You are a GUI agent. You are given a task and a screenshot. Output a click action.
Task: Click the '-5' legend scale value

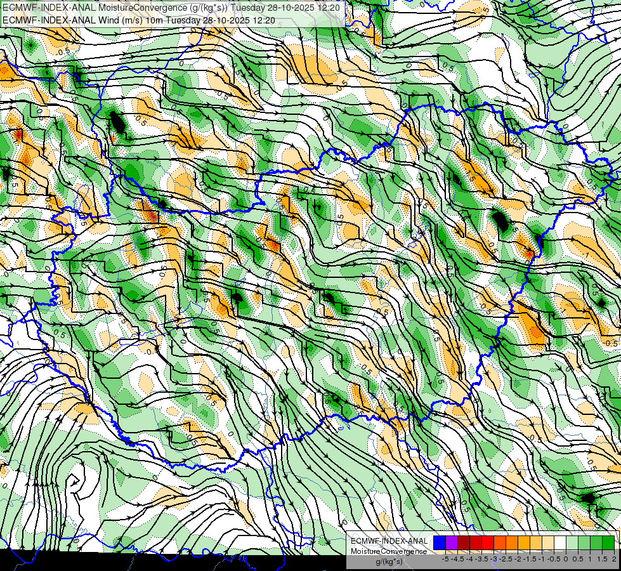click(x=445, y=559)
